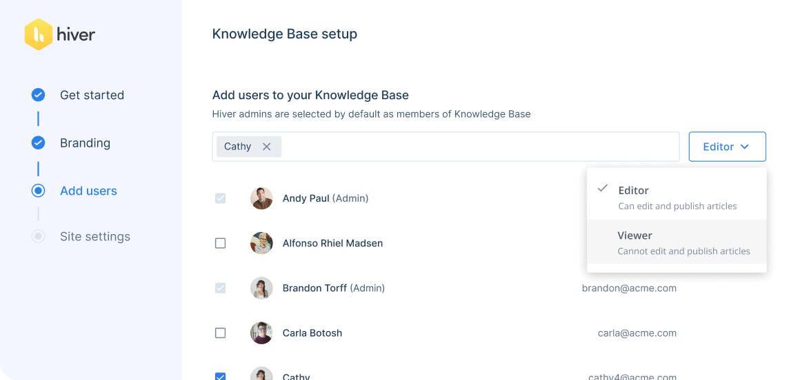Uncheck the Cathy user checkbox

point(221,376)
